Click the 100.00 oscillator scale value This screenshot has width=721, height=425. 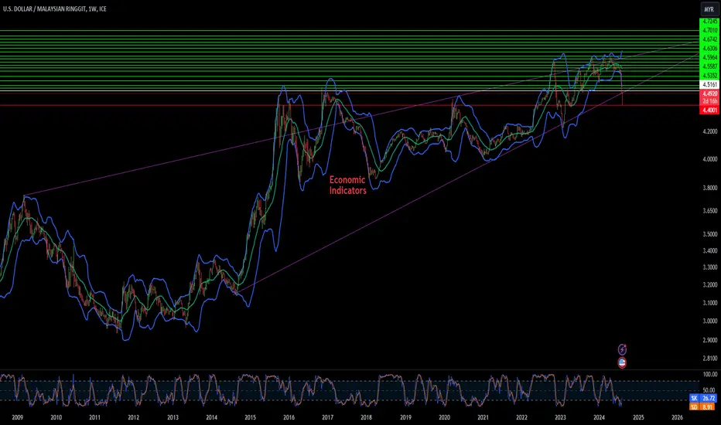click(710, 375)
